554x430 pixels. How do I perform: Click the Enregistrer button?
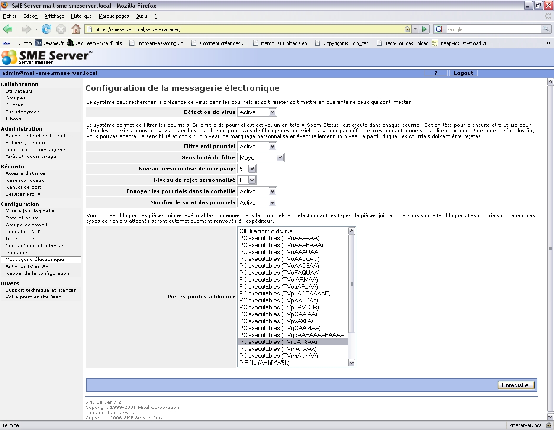coord(516,385)
